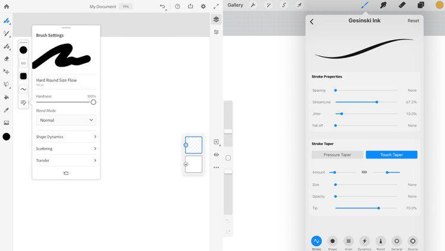Viewport: 445px width, 251px height.
Task: Toggle the taper amount link icon
Action: [x=364, y=172]
